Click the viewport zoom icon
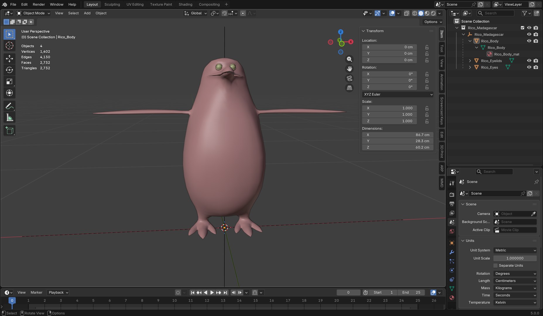This screenshot has height=316, width=543. click(349, 59)
